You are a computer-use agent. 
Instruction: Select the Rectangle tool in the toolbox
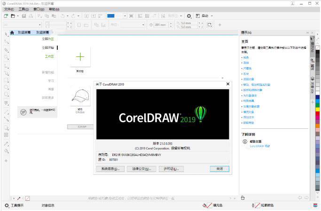point(6,80)
